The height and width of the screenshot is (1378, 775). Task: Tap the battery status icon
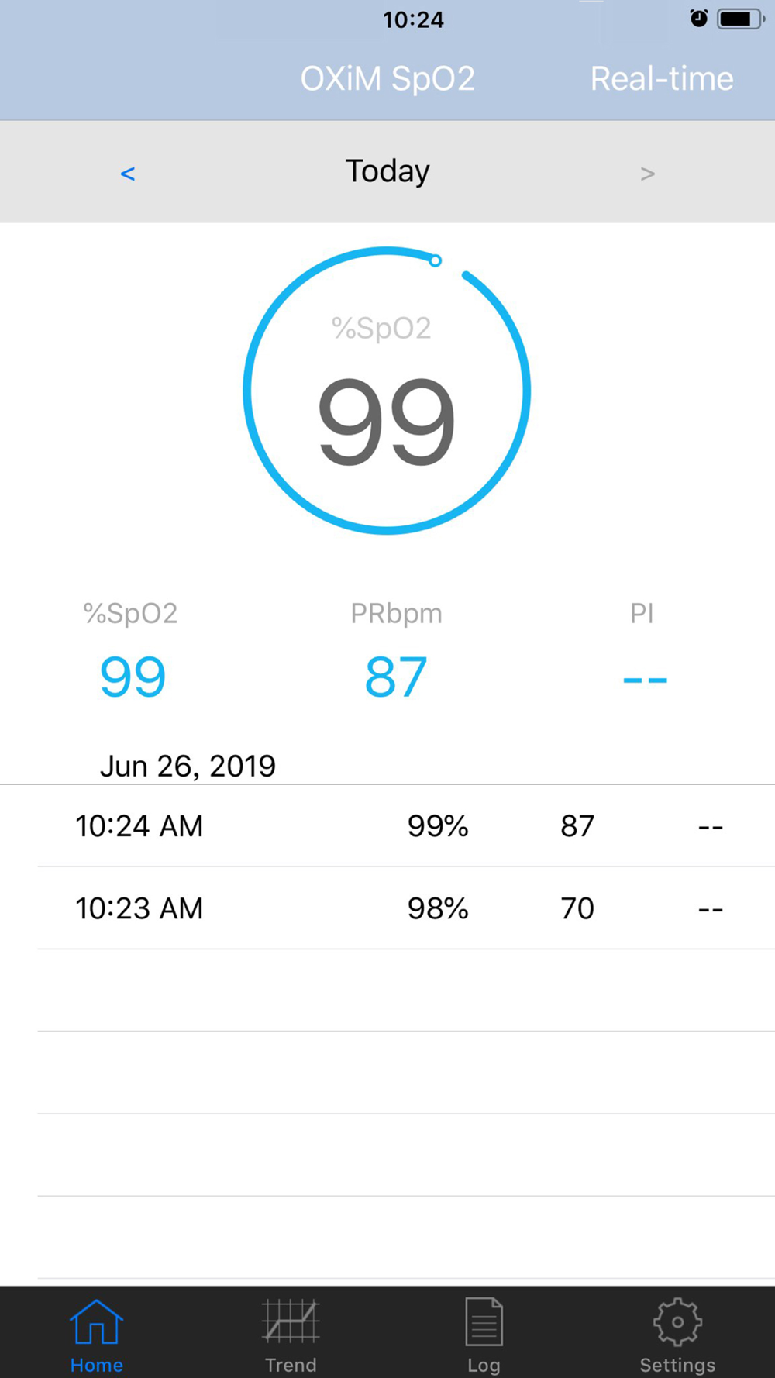point(741,19)
